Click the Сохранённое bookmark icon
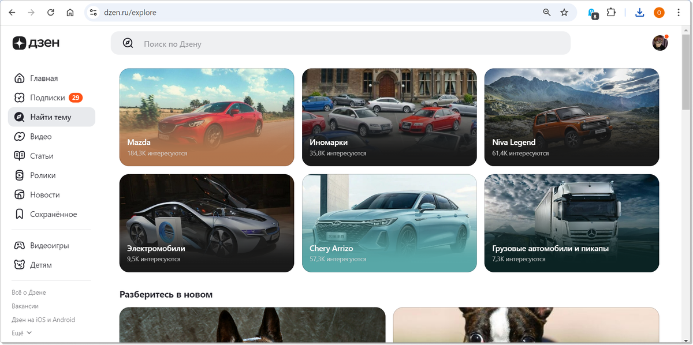 (x=20, y=214)
